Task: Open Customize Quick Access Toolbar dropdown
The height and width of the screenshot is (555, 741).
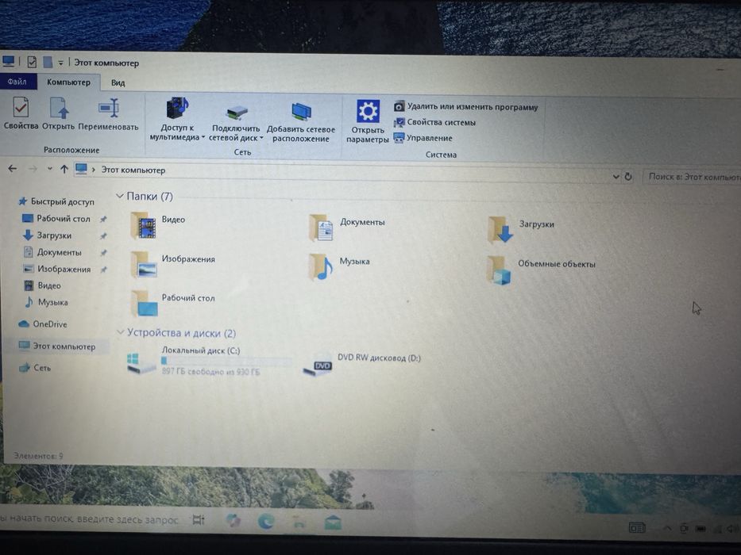Action: (x=60, y=63)
